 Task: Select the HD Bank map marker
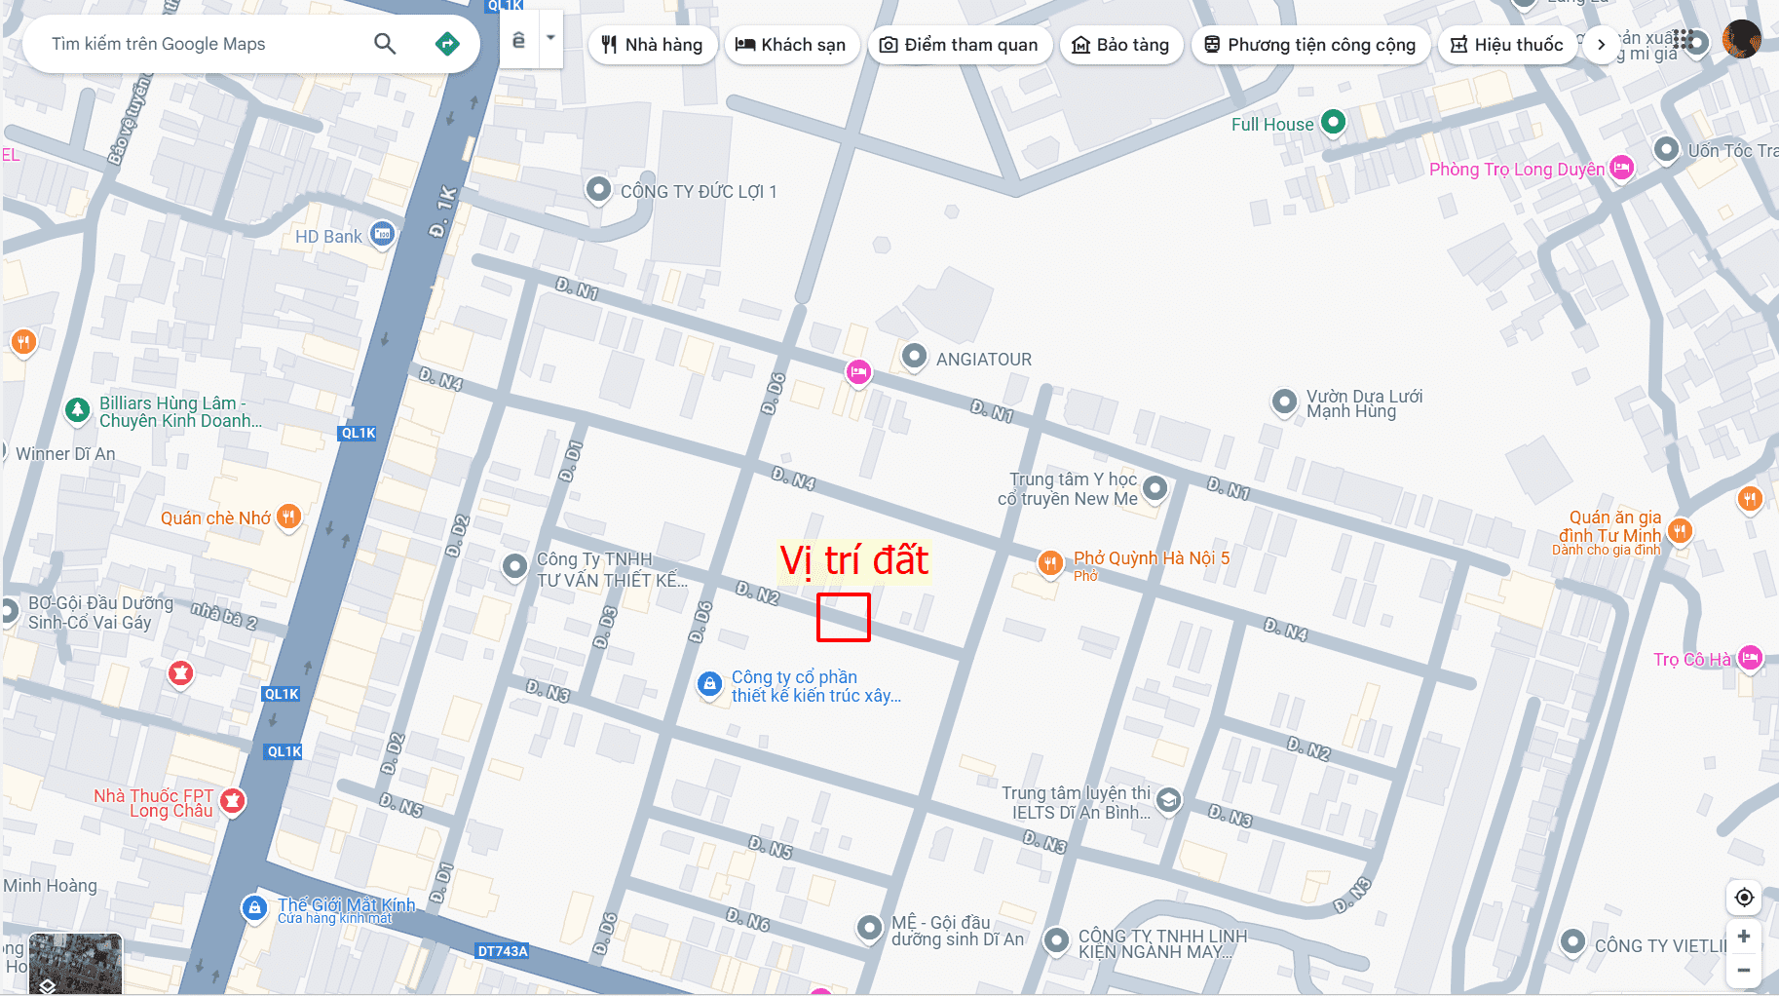[x=383, y=235]
